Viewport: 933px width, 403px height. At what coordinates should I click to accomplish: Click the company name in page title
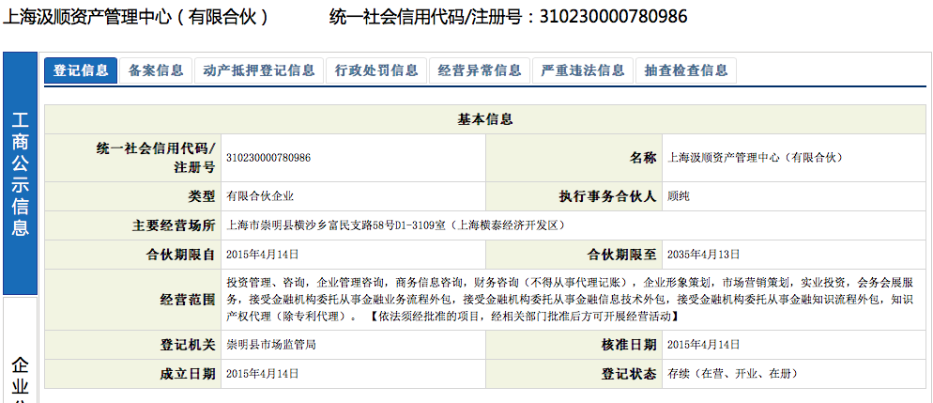[136, 17]
